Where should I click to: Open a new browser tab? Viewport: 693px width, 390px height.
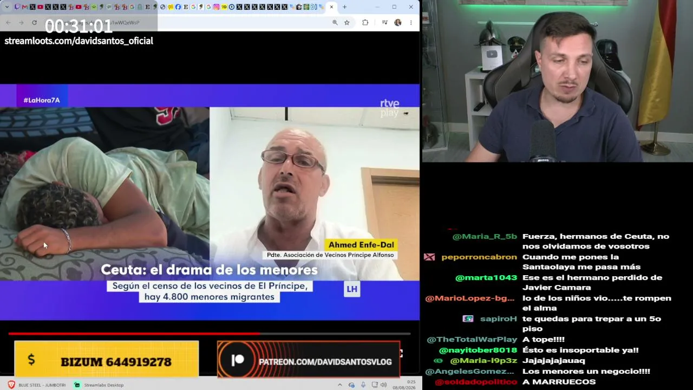pos(344,7)
